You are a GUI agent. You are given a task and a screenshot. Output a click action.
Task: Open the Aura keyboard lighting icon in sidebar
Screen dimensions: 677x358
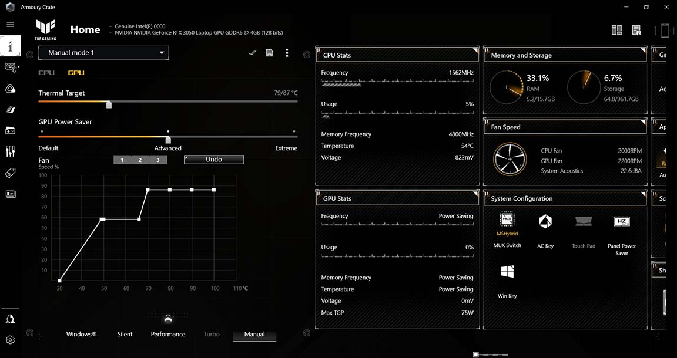pyautogui.click(x=10, y=87)
